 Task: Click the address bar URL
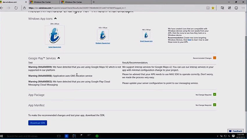77,8
